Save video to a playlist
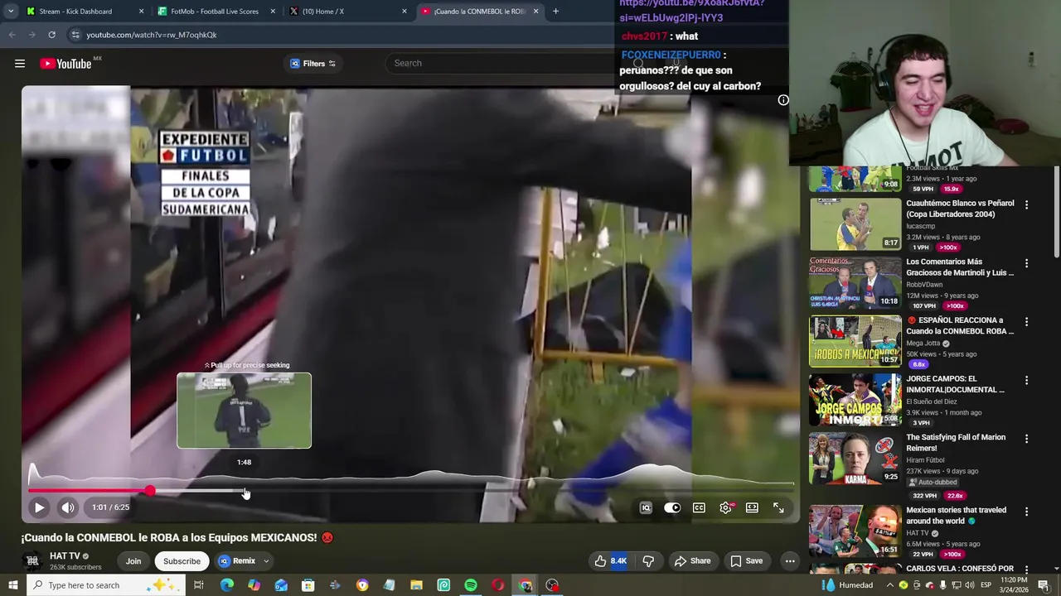Screen dimensions: 1061x596 (746, 561)
